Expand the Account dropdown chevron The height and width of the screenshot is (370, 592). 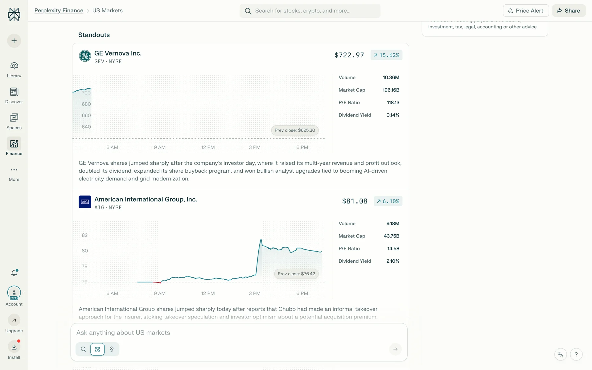tap(23, 293)
